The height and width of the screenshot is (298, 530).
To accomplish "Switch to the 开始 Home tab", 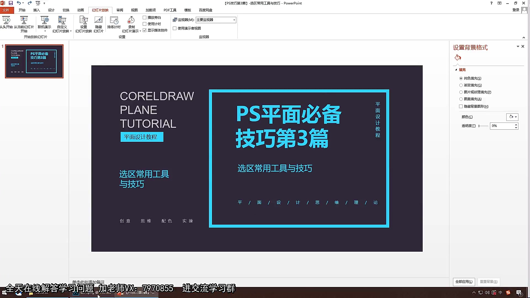I will (22, 10).
